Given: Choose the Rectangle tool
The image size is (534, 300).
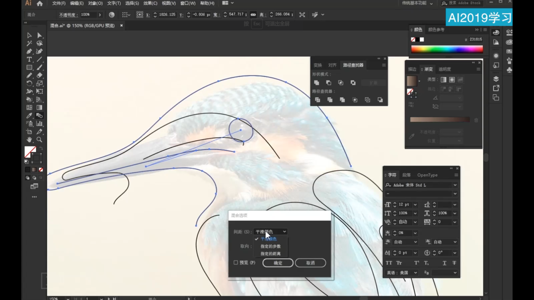Looking at the screenshot, I should [29, 67].
